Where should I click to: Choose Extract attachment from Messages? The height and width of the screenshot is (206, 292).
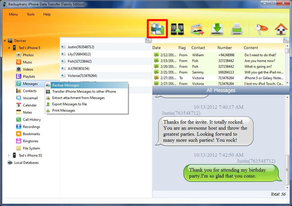click(x=87, y=98)
